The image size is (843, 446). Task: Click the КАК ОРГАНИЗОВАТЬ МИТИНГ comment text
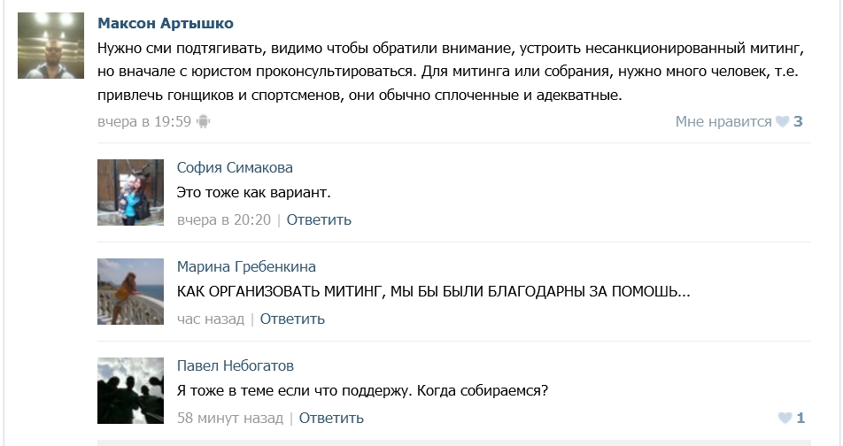coord(433,292)
